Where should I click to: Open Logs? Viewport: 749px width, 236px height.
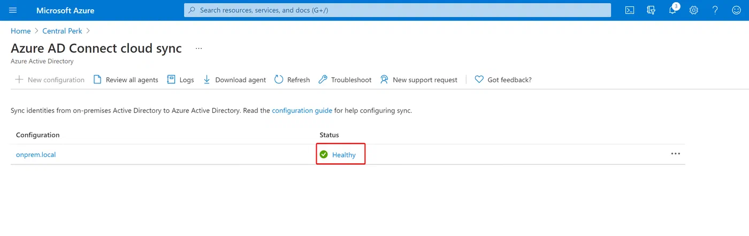coord(187,80)
